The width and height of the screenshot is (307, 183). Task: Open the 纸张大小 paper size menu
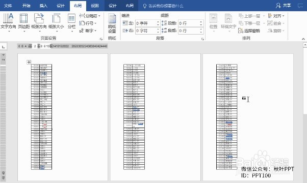[56, 22]
